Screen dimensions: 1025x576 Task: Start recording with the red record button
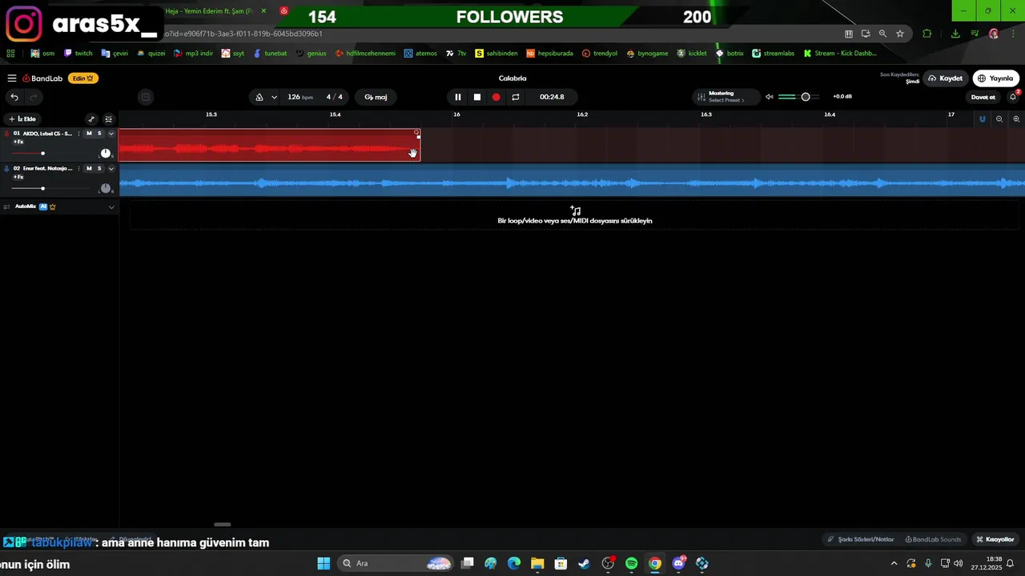(496, 97)
